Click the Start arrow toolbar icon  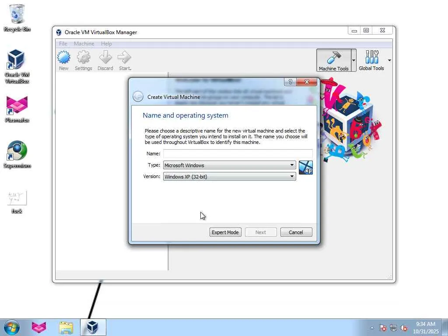[x=125, y=60]
